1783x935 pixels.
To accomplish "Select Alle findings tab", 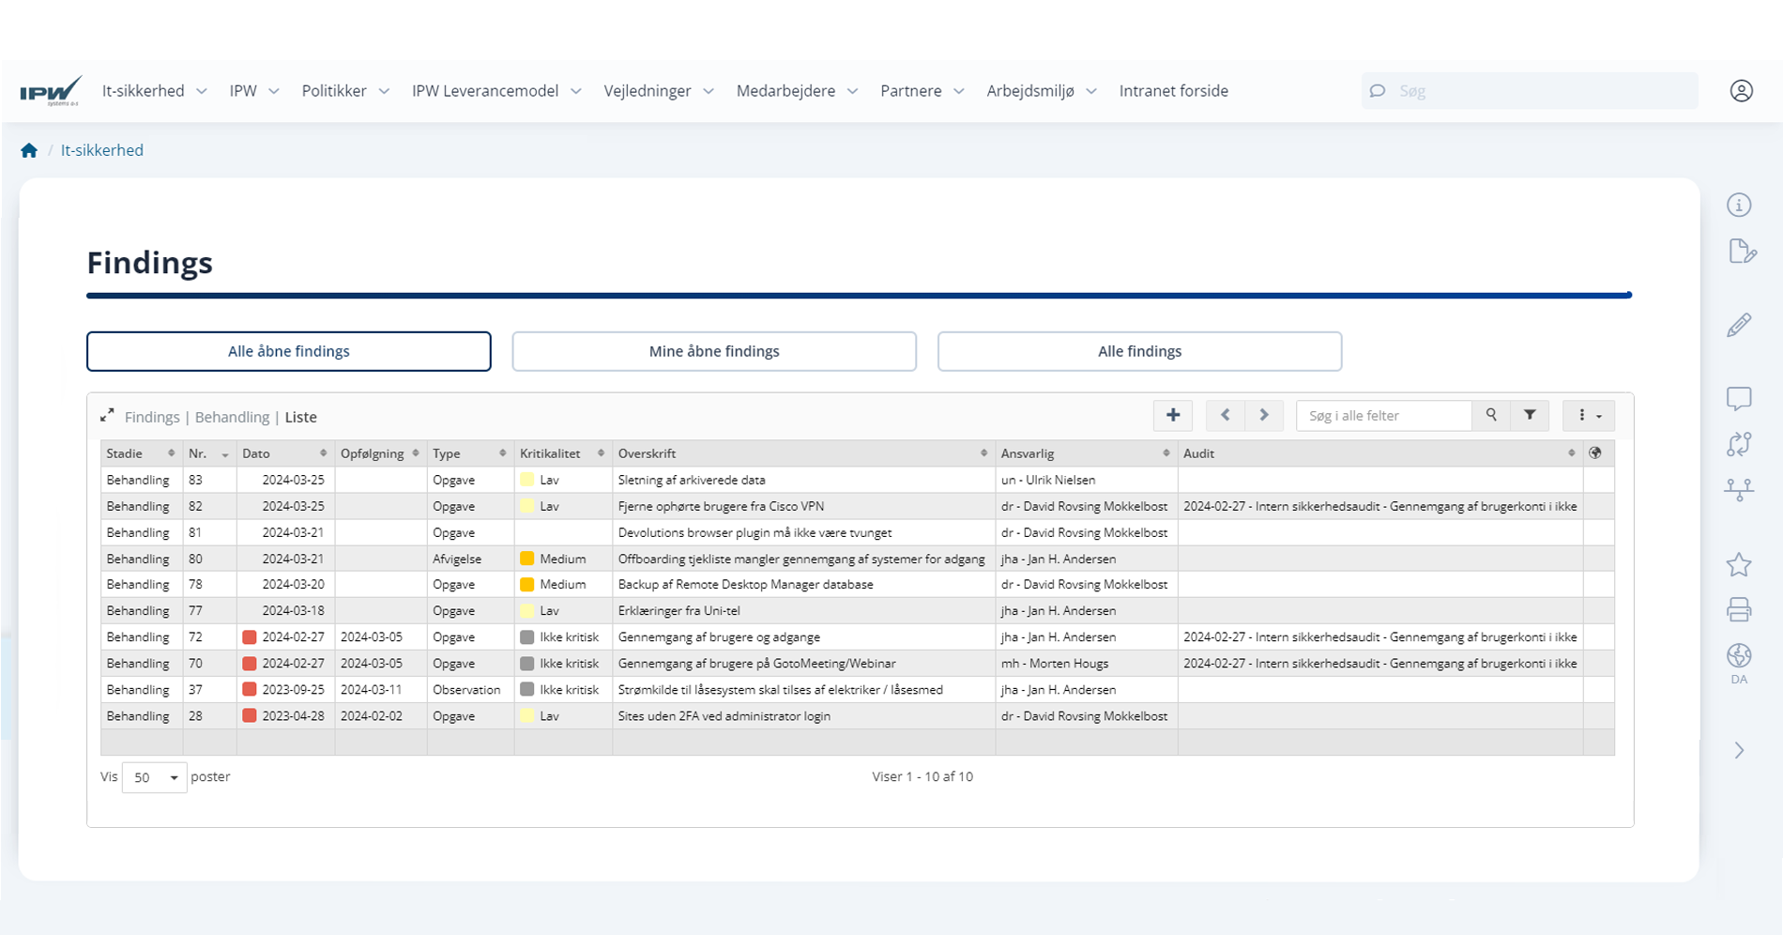I will pyautogui.click(x=1139, y=351).
